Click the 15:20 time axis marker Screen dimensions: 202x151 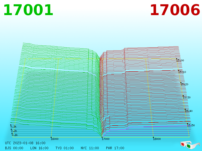(x=184, y=84)
